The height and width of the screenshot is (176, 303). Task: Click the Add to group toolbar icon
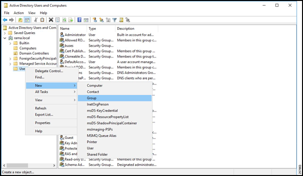pyautogui.click(x=128, y=20)
